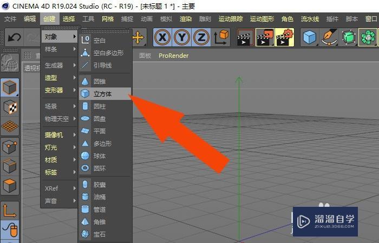The height and width of the screenshot is (243, 379).
Task: Expand the 声音 submenu
Action: [x=60, y=201]
